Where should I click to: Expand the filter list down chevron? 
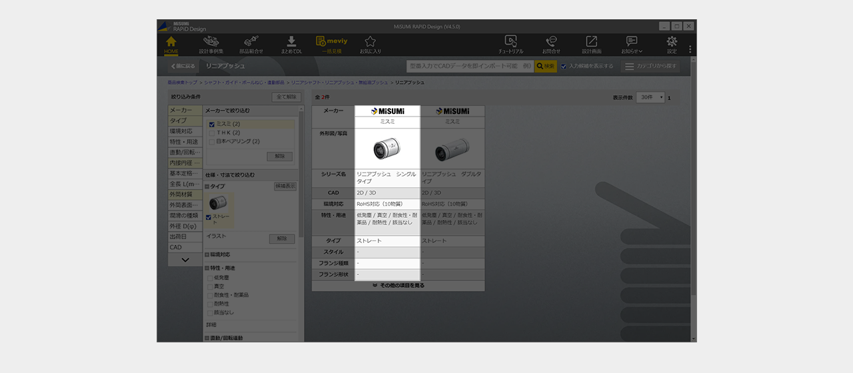click(x=185, y=260)
